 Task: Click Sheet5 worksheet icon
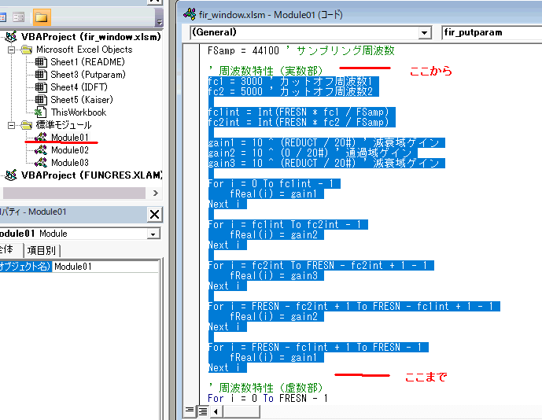point(41,100)
